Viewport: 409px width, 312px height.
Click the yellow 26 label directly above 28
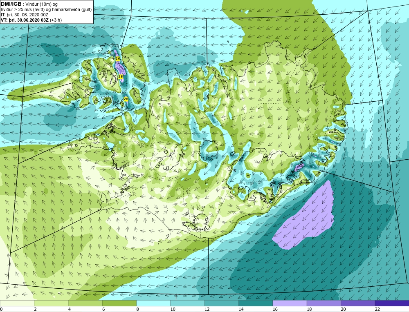pos(118,58)
